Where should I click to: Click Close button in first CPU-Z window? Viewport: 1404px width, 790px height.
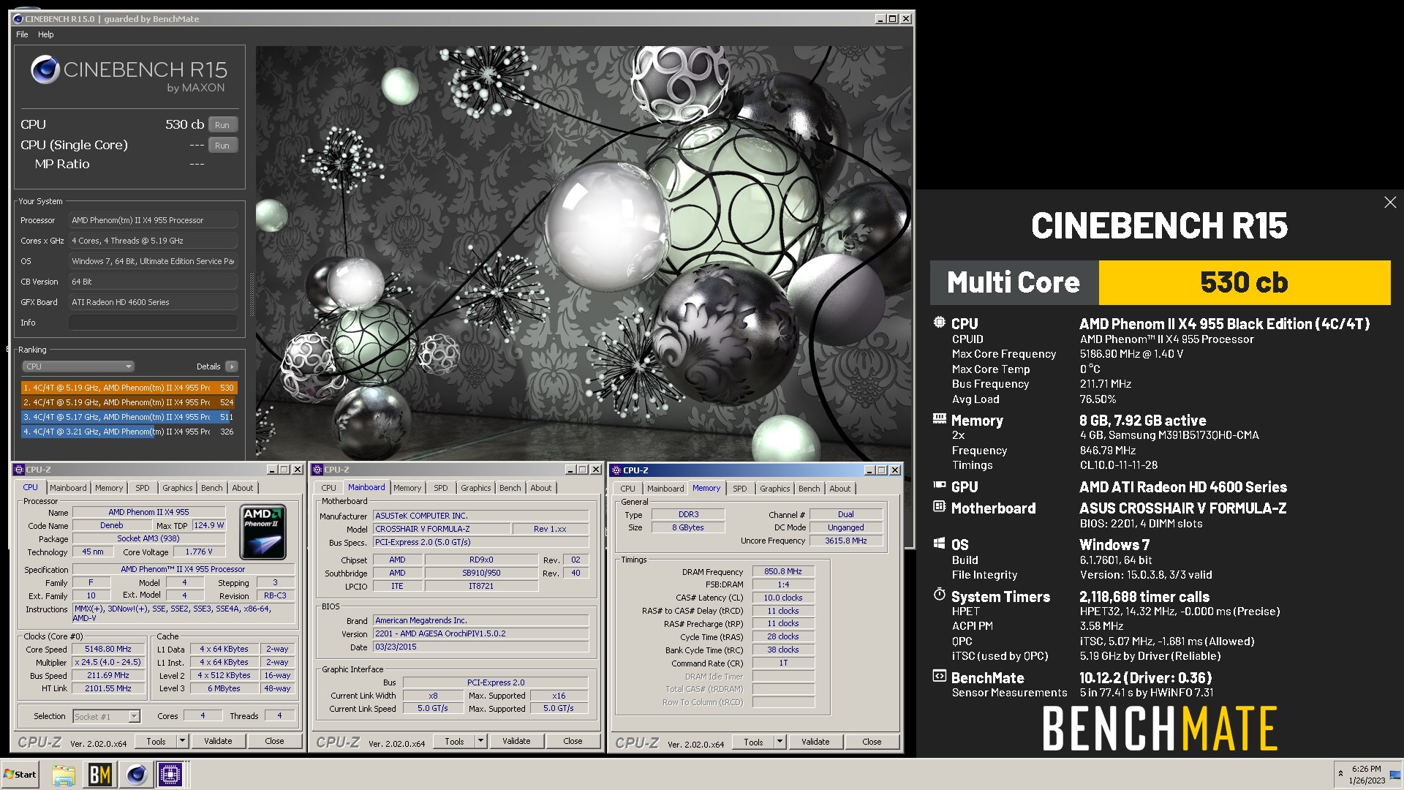point(274,741)
